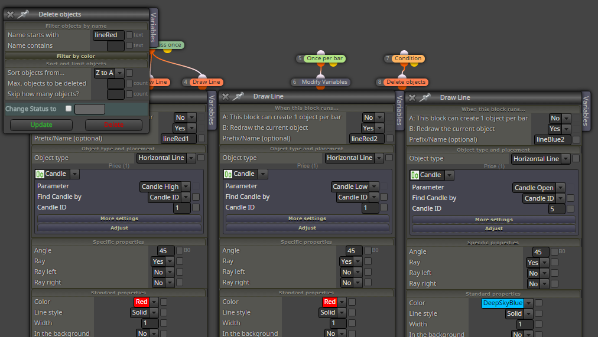Click Adjust in the lineBlue2 panel
The image size is (598, 337).
click(494, 228)
